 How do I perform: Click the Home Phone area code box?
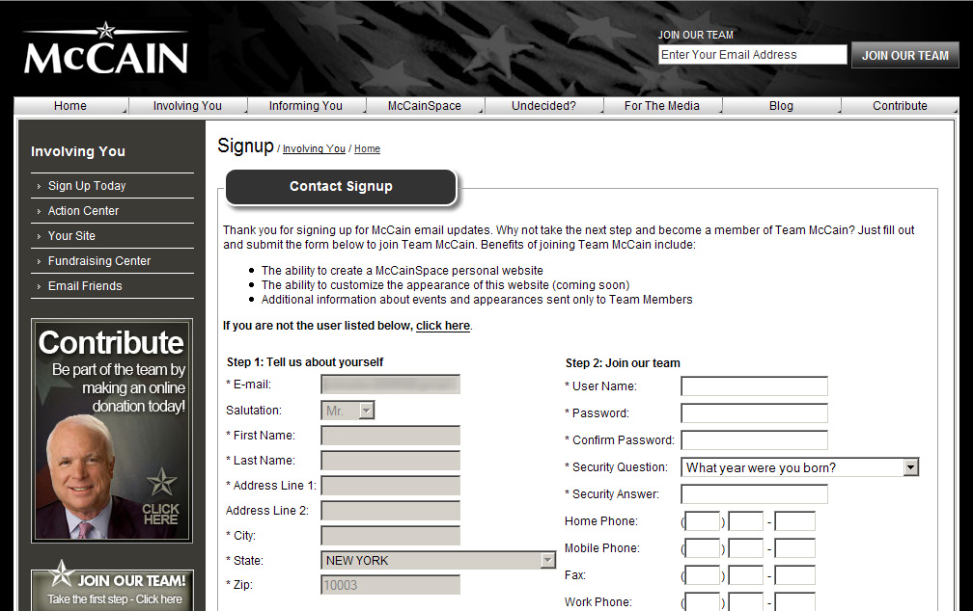[703, 521]
